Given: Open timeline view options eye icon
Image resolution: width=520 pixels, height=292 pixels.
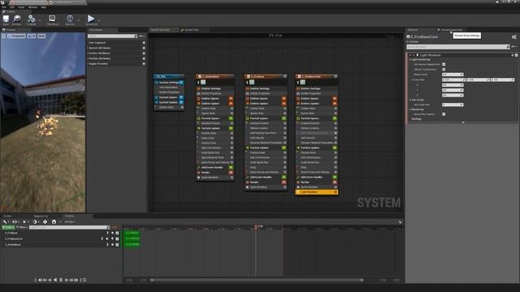Looking at the screenshot, I should 15,221.
